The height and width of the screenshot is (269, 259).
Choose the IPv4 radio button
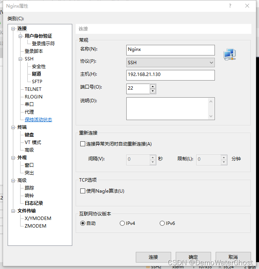tap(122, 223)
